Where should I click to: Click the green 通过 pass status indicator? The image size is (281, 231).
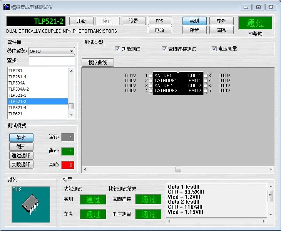point(255,23)
